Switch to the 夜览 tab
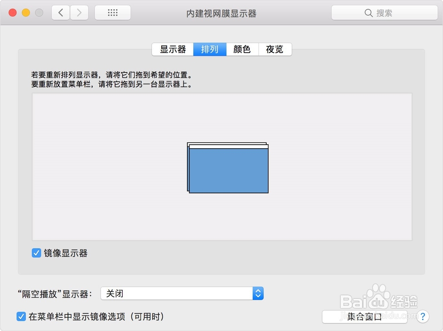Screen dimensions: 443x331 coord(275,50)
